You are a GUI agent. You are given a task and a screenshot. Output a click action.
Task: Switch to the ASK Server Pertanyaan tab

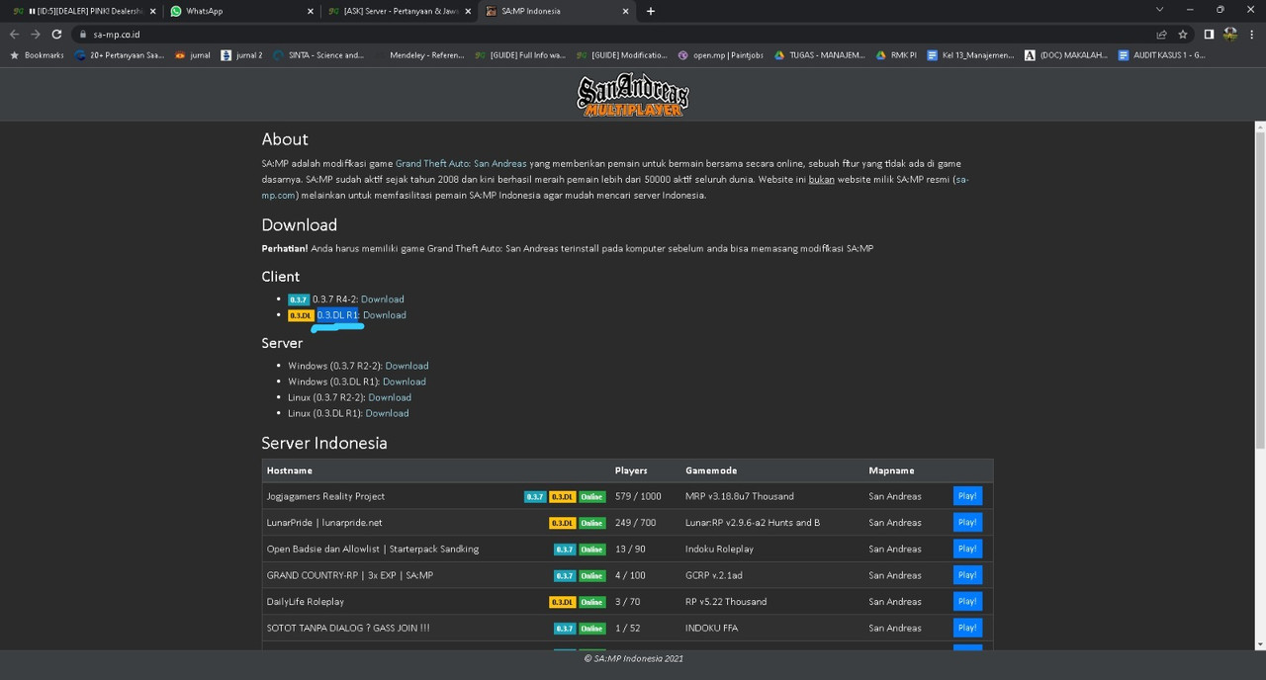[x=400, y=11]
